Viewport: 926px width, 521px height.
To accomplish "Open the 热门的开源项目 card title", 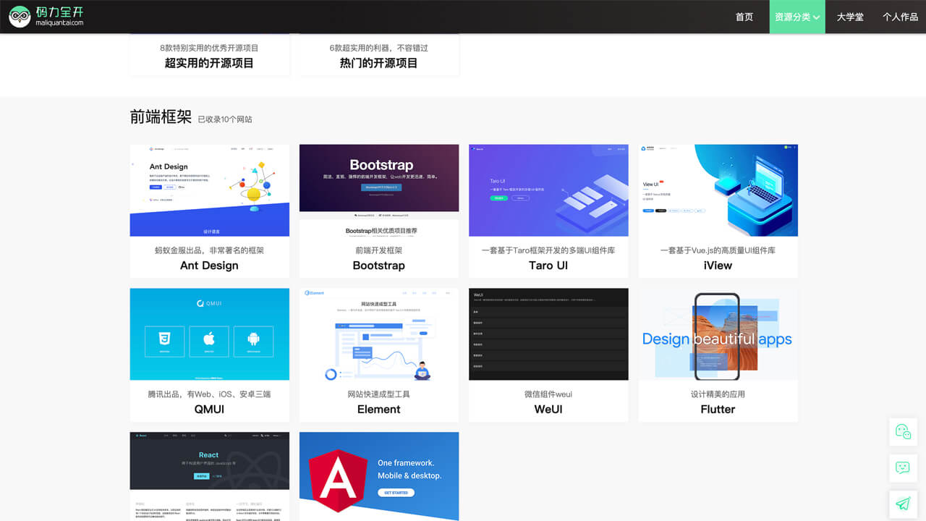I will tap(378, 63).
